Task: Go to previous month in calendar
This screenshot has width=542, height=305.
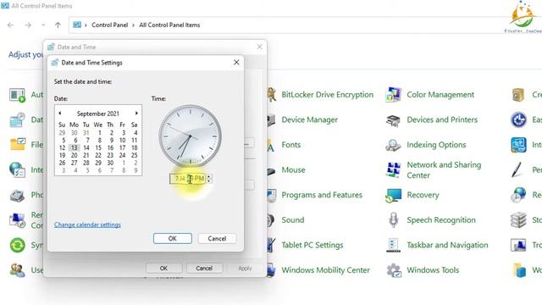Action: coord(60,113)
